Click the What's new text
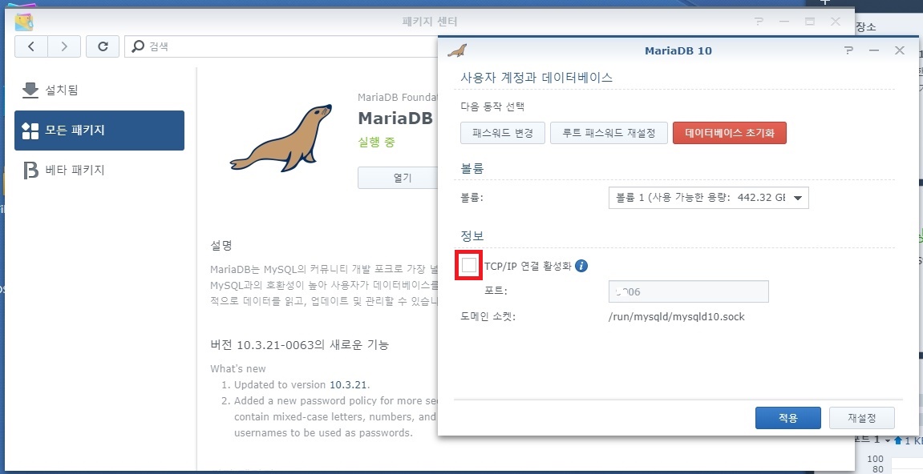 238,369
